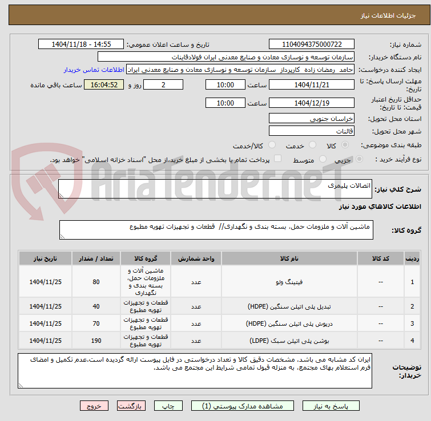The image size is (431, 421).
Task: Click the announcement date field 1404/11/18 - 14:55
Action: click(x=81, y=44)
